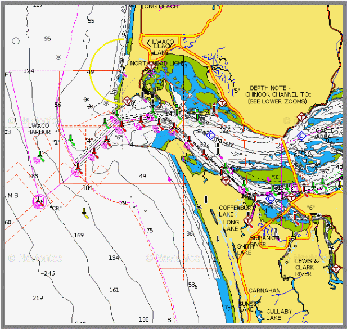This screenshot has height=329, width=347.
Task: Click the CARNAHAN place name
Action: pos(264,291)
